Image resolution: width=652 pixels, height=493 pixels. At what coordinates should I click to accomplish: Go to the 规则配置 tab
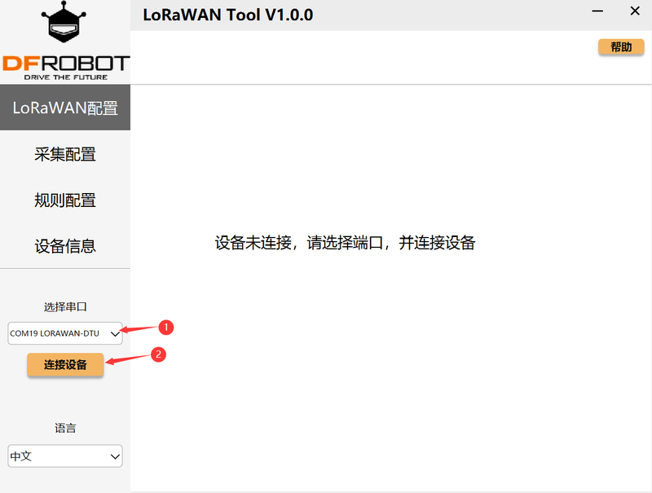coord(65,200)
